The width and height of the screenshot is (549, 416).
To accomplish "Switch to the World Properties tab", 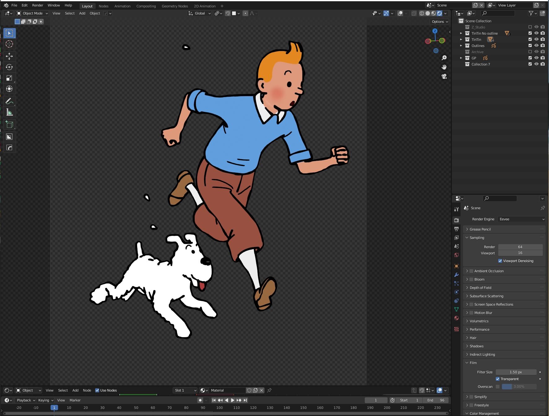I will [456, 255].
